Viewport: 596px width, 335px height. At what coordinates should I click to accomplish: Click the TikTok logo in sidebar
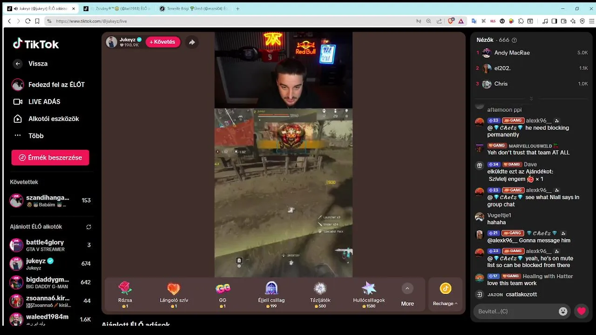click(x=36, y=44)
